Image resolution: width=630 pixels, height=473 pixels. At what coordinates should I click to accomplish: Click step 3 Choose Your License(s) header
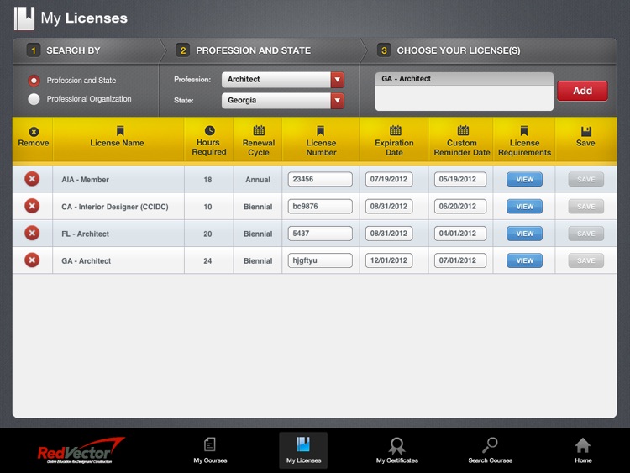459,50
